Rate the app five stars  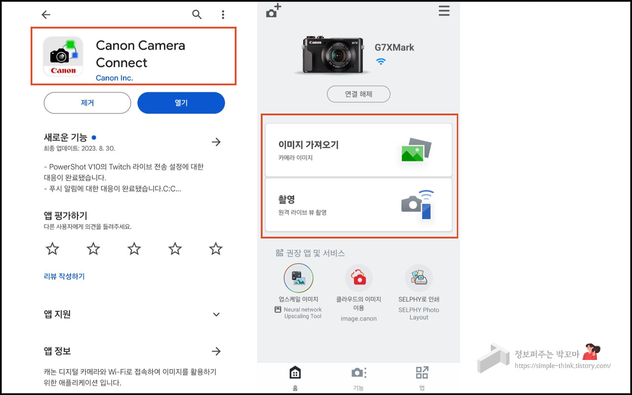[216, 248]
